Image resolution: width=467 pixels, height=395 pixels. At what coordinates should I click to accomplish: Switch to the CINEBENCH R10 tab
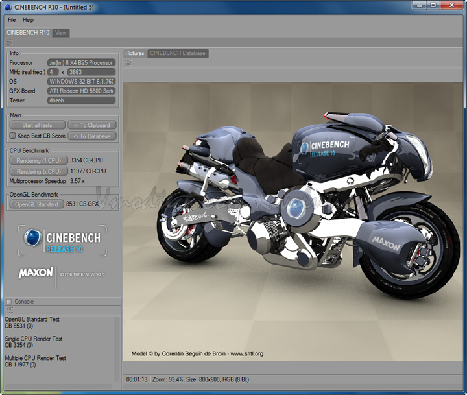coord(28,33)
